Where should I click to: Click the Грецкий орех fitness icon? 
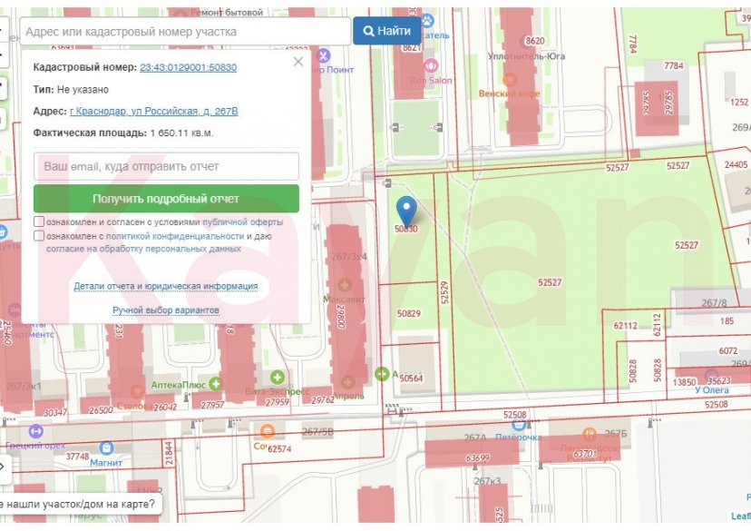(36, 431)
